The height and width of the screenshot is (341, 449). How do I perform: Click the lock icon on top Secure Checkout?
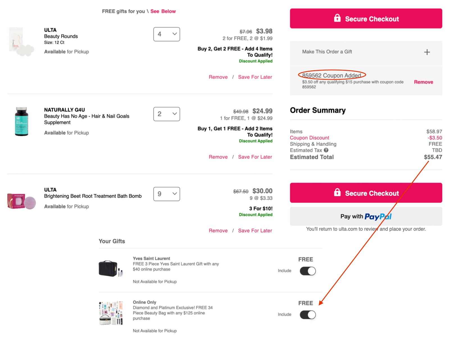point(337,18)
